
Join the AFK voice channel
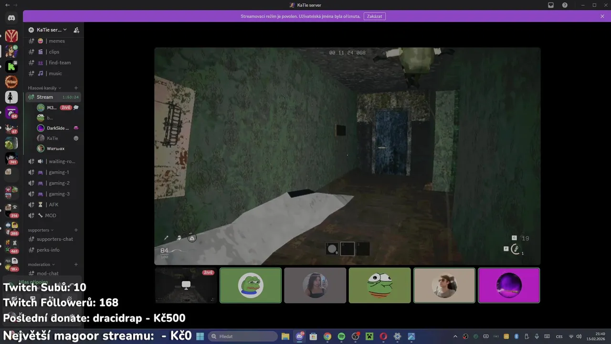[x=53, y=204]
